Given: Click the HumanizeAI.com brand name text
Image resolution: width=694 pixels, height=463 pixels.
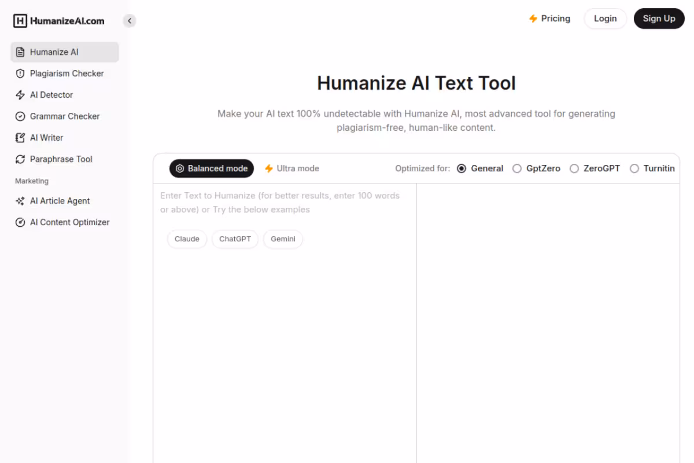Looking at the screenshot, I should click(x=67, y=21).
